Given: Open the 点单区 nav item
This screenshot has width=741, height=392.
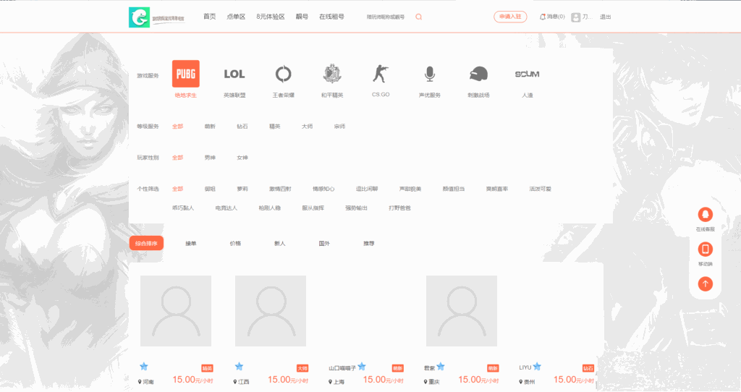Looking at the screenshot, I should [x=236, y=17].
